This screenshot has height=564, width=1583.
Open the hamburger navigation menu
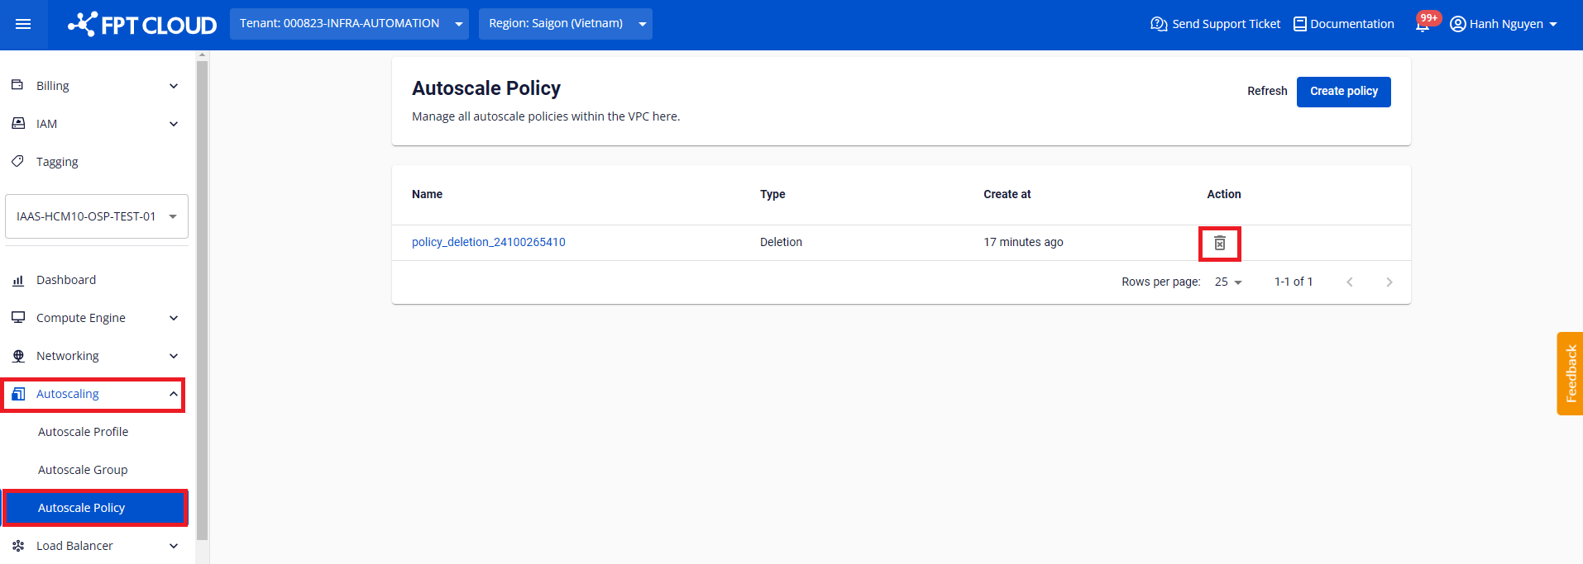[23, 24]
